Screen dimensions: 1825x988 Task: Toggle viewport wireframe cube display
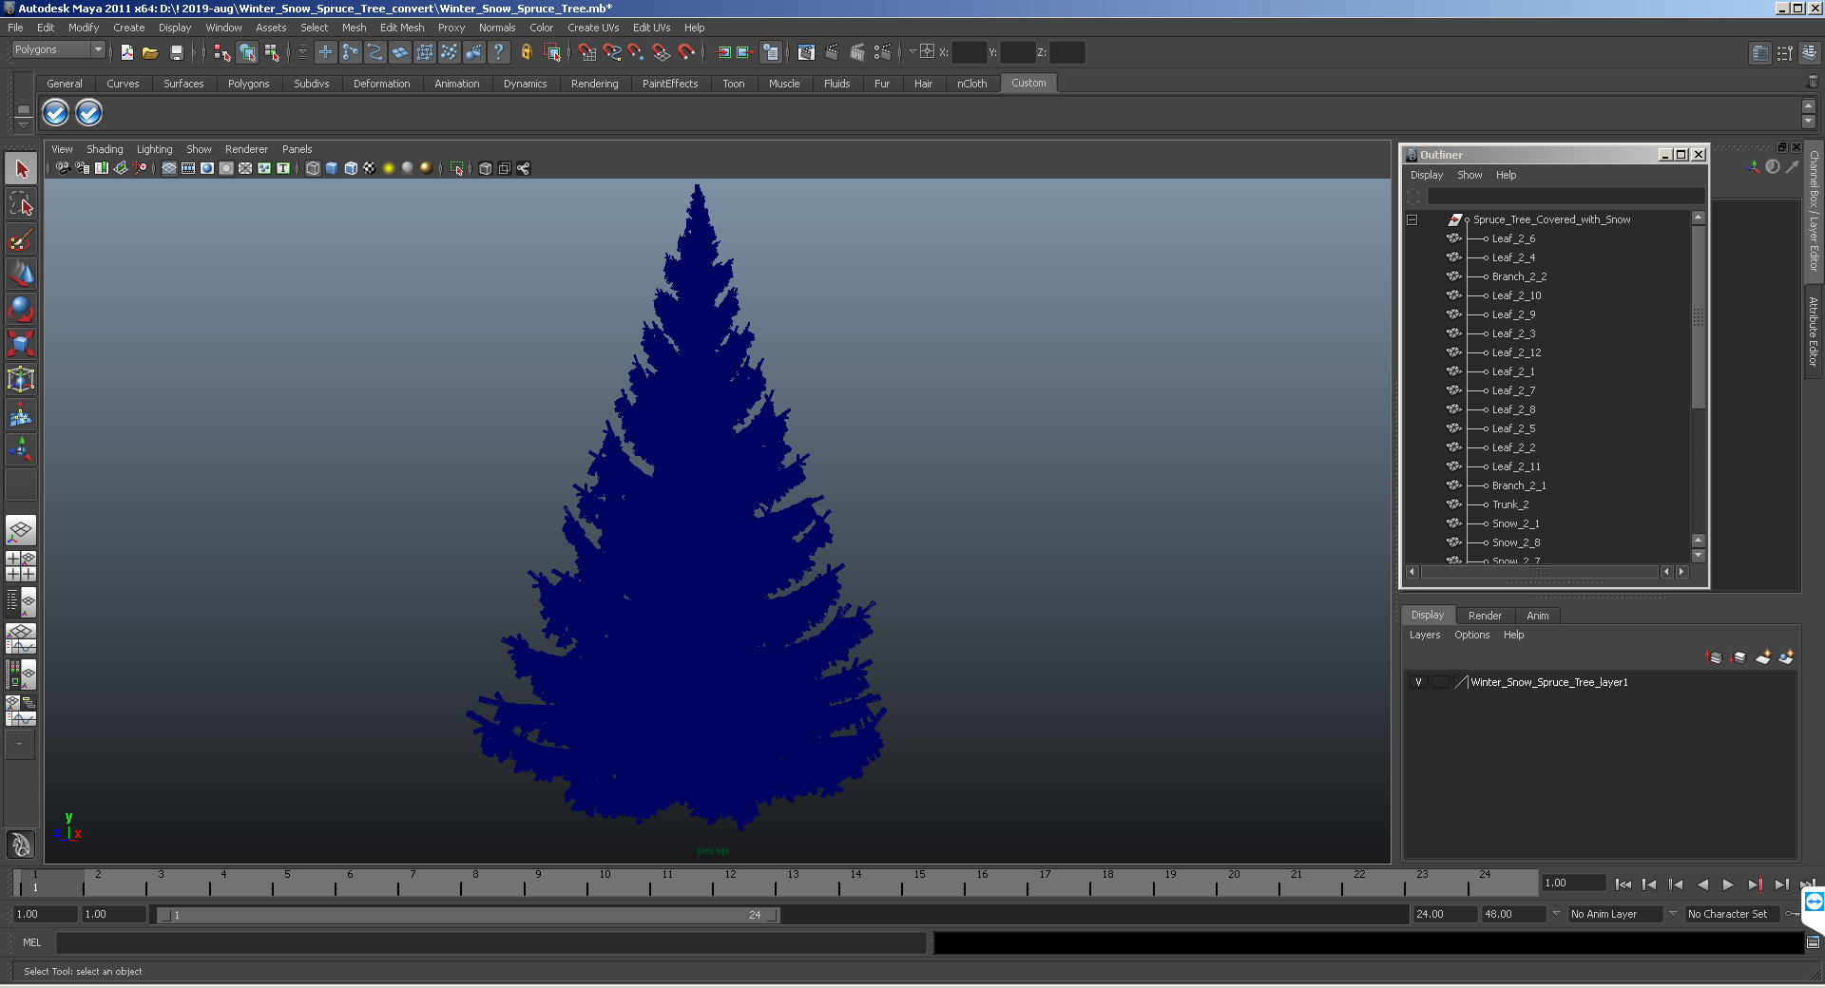[x=313, y=168]
